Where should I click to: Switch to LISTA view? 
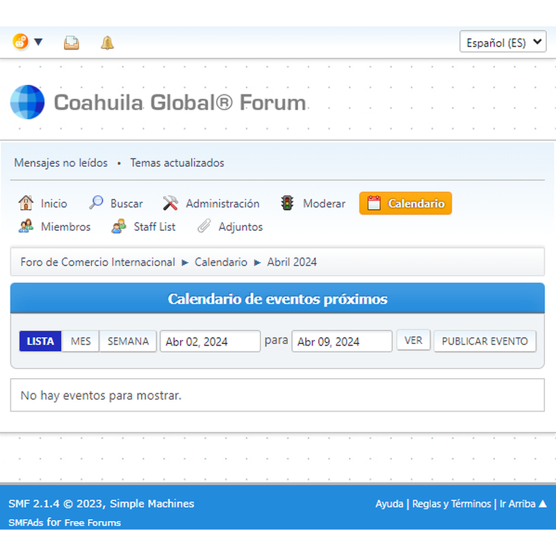tap(40, 341)
